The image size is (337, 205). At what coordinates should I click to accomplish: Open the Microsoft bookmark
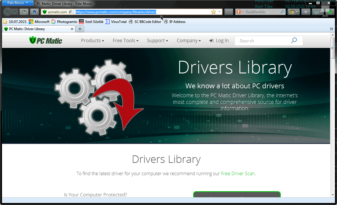(39, 22)
